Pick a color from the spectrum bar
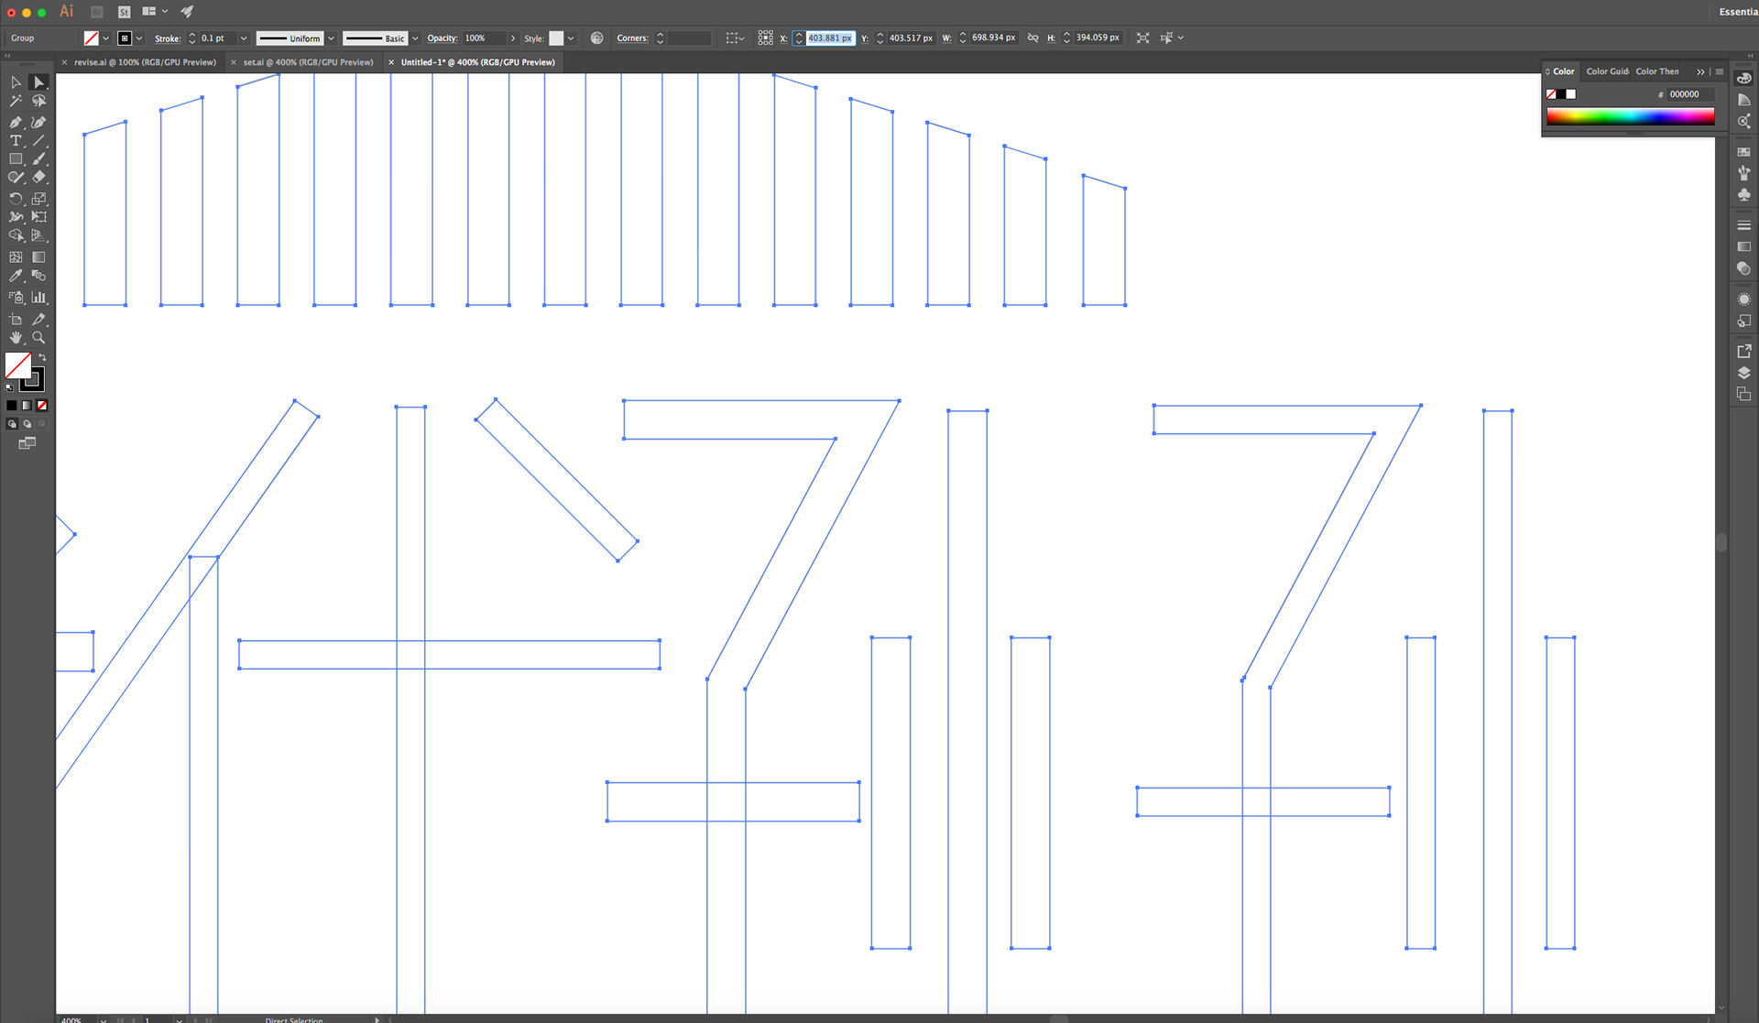Screen dimensions: 1759x1023 point(1629,116)
